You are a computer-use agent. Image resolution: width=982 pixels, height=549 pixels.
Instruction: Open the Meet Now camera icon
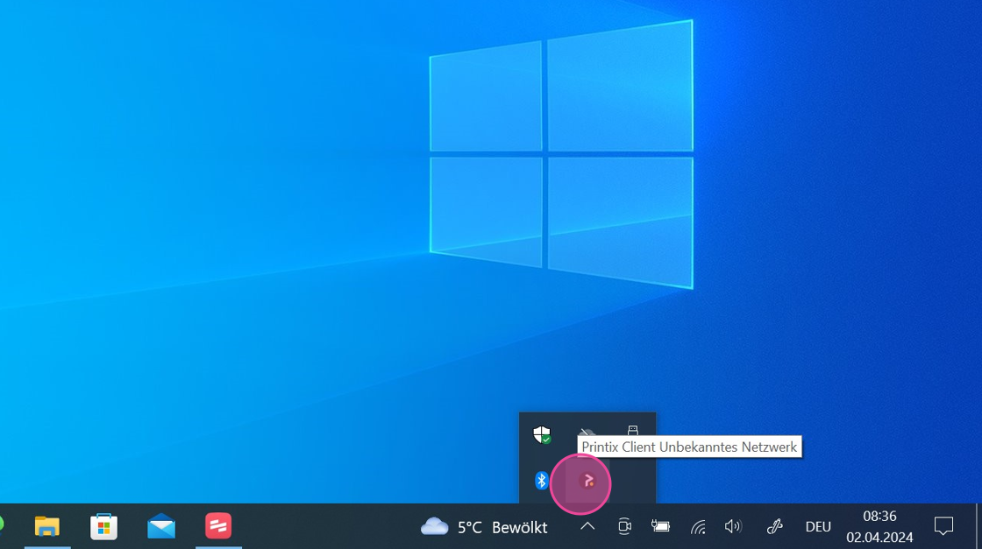(624, 526)
